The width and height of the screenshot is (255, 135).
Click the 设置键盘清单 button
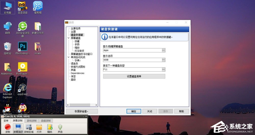(134, 76)
